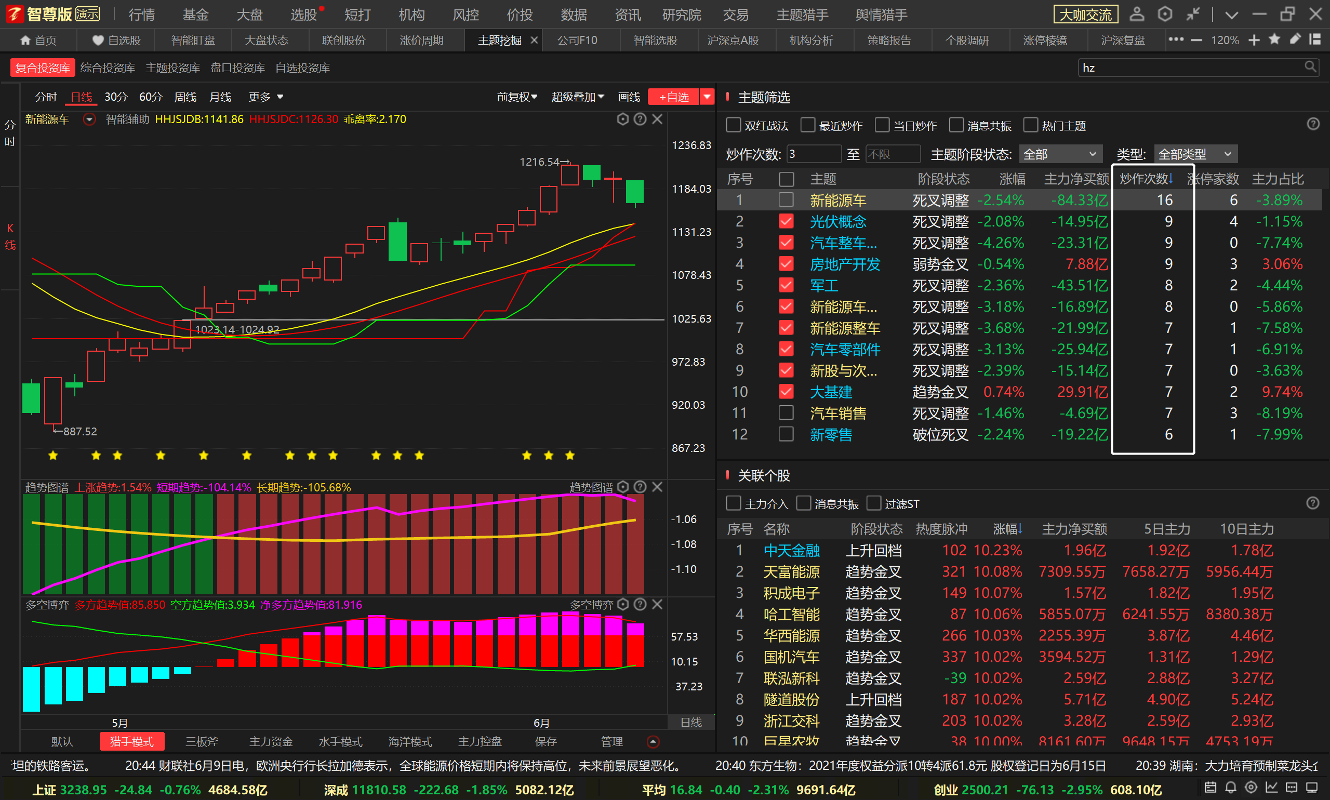Click the pencil edit icon on the tab bar
This screenshot has height=800, width=1330.
point(1295,39)
